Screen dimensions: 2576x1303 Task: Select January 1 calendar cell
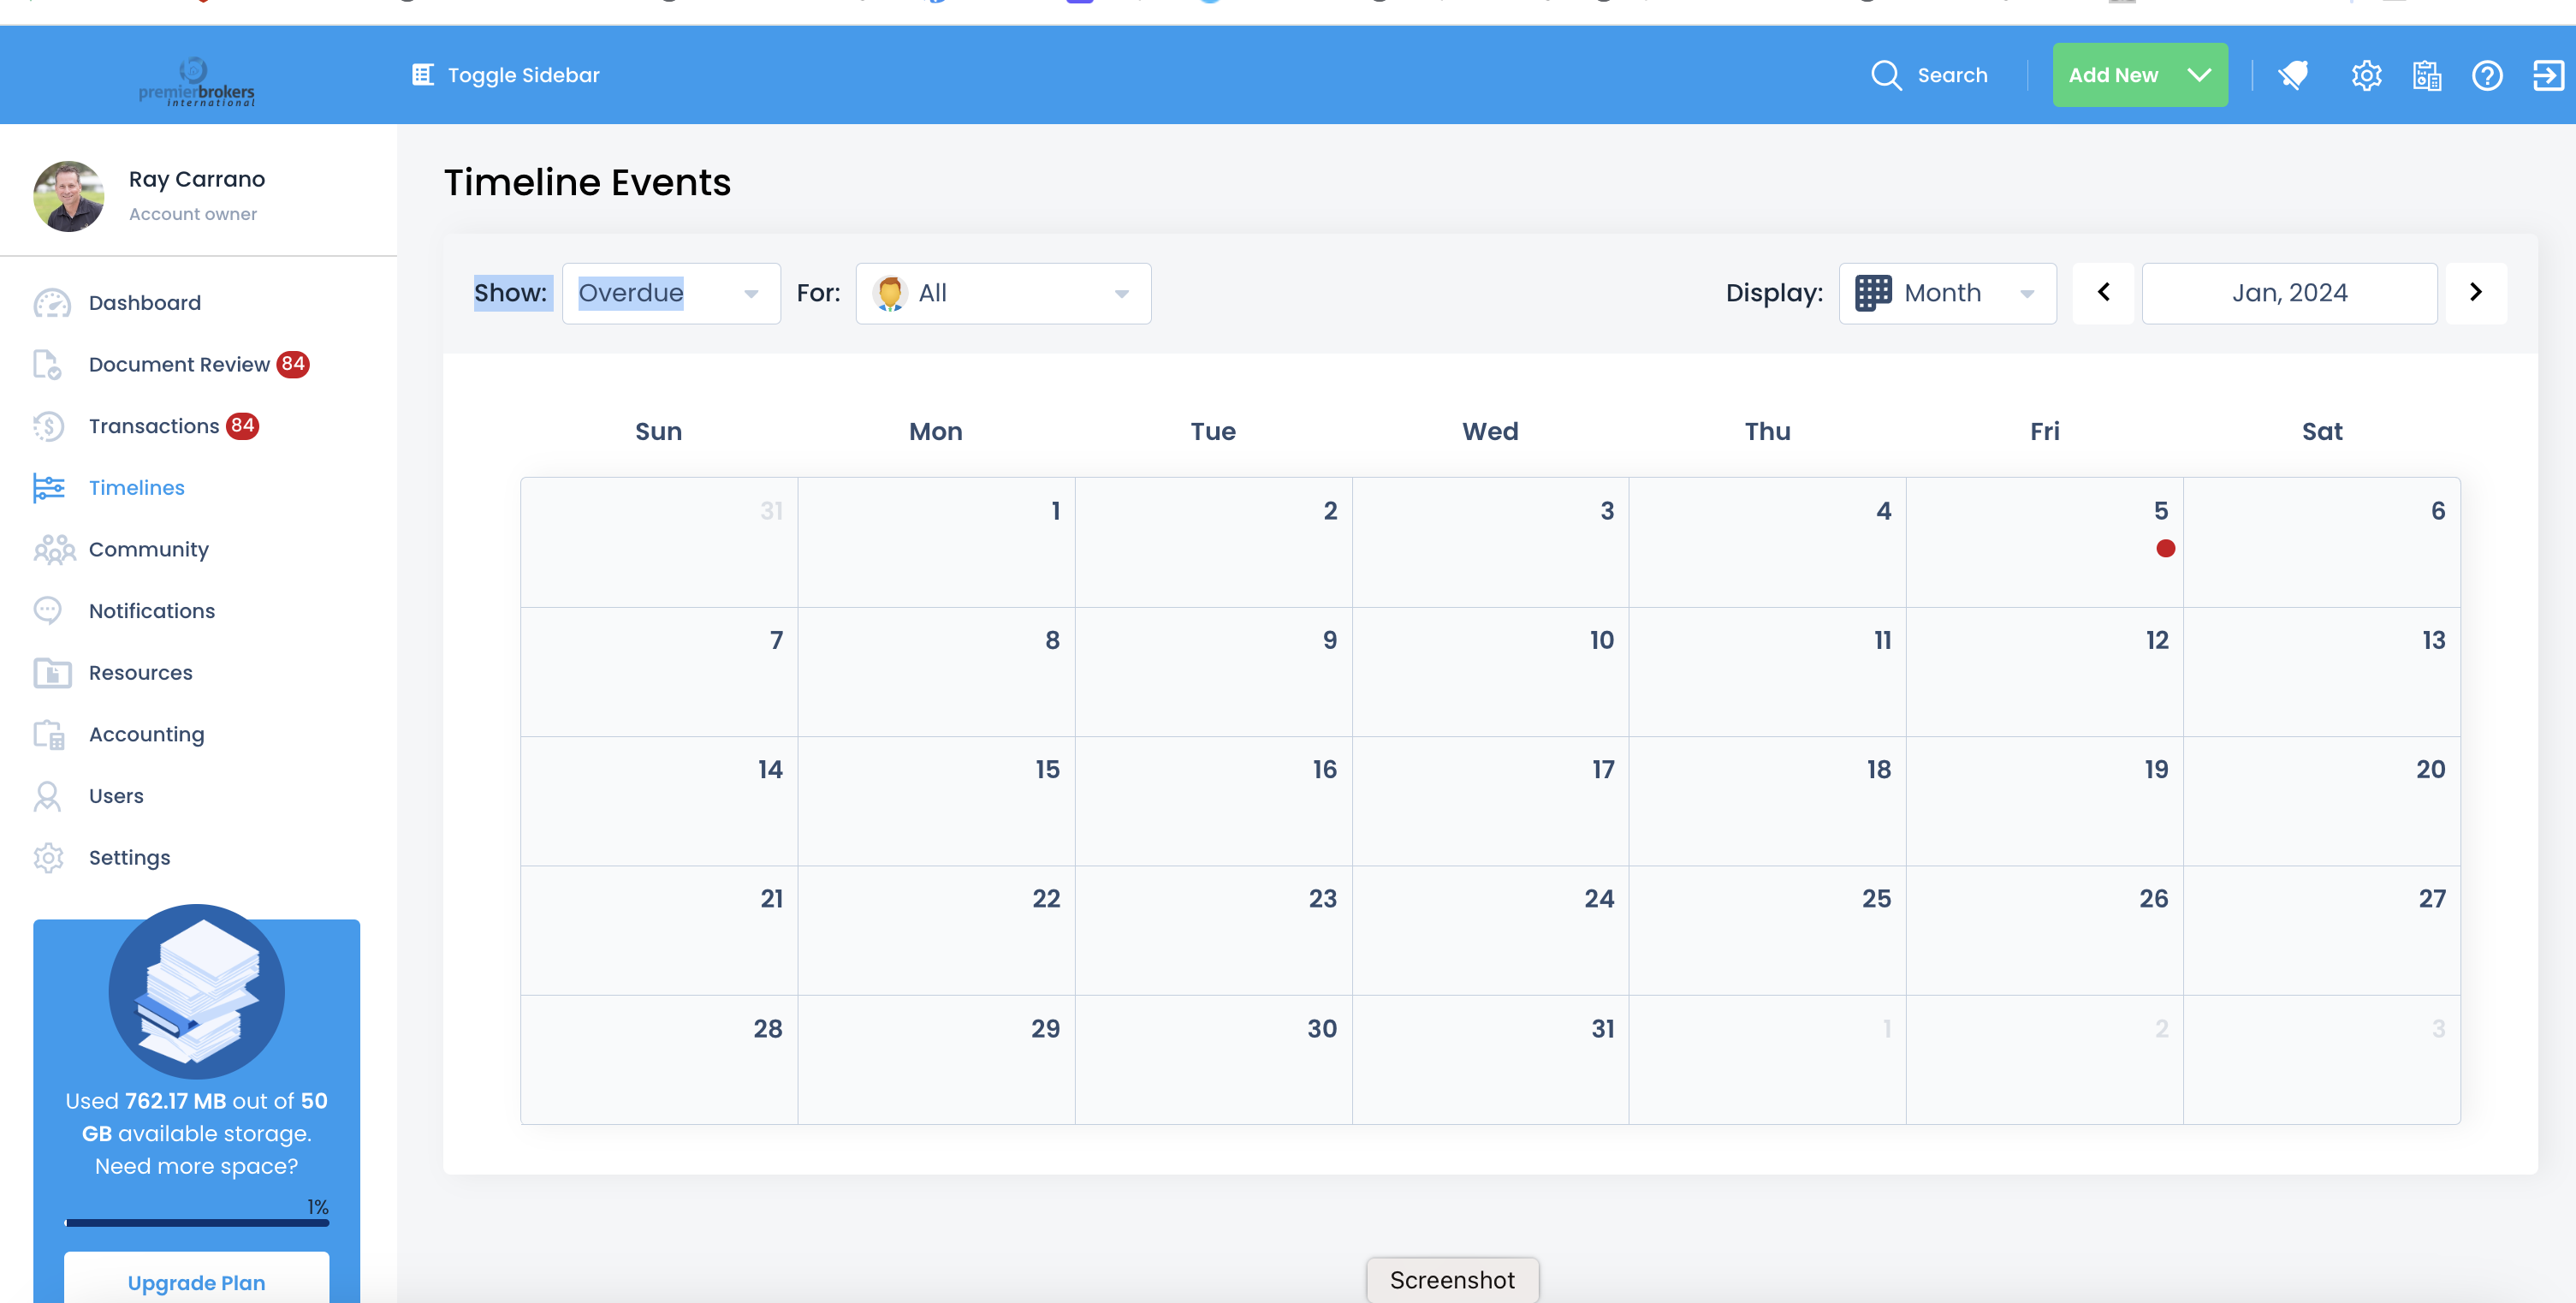[x=936, y=542]
